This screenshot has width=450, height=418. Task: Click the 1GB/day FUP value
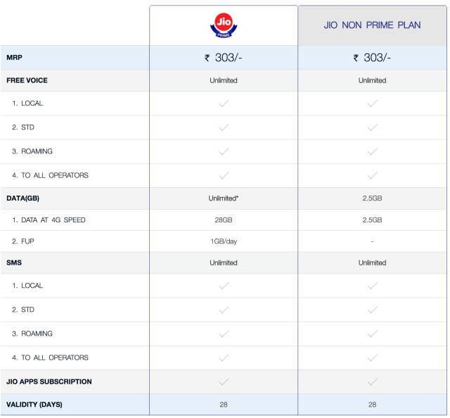click(x=224, y=241)
